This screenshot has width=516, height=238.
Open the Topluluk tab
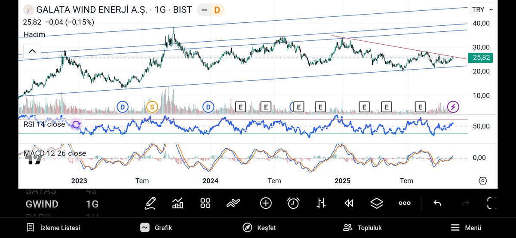tap(362, 228)
